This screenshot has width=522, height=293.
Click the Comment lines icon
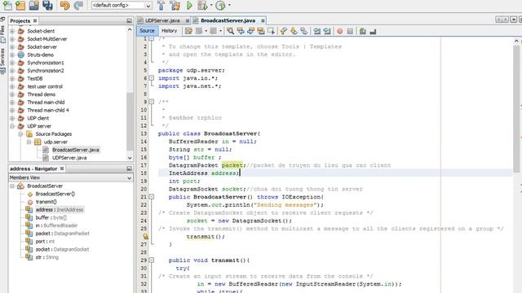pos(362,31)
